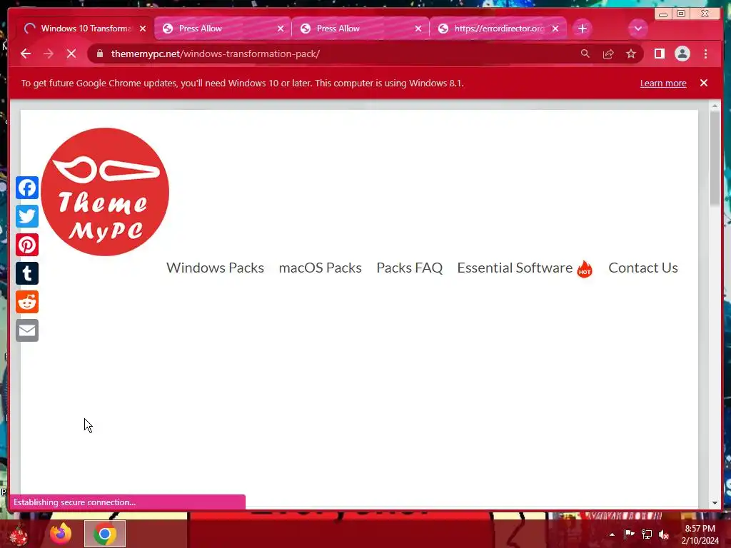The height and width of the screenshot is (548, 731).
Task: Open the network tray icon
Action: click(647, 534)
